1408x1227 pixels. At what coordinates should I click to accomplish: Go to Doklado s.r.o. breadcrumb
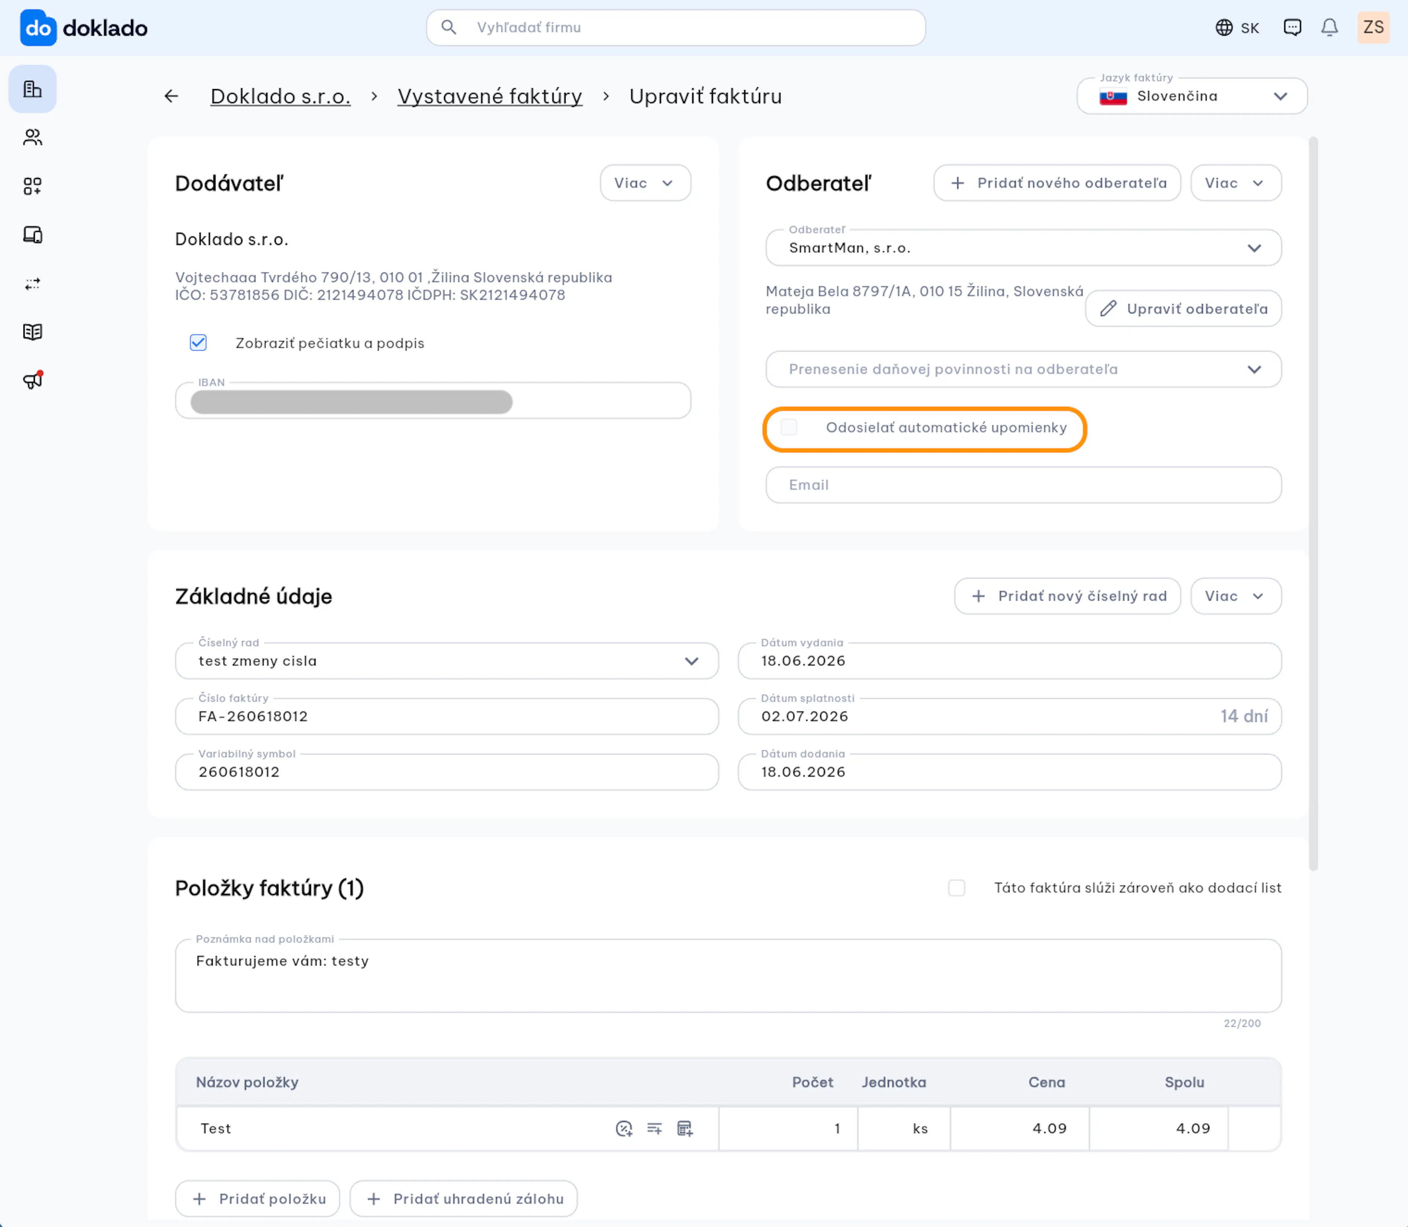tap(280, 96)
